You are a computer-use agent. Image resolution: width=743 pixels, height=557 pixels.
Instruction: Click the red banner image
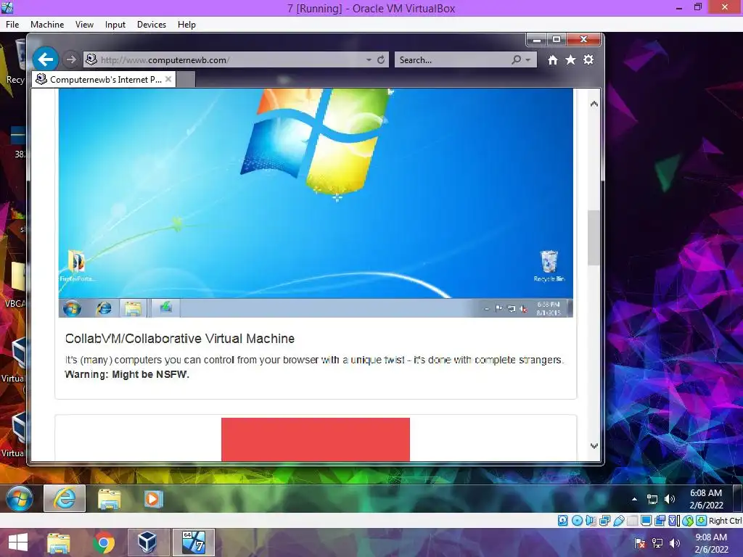(316, 439)
